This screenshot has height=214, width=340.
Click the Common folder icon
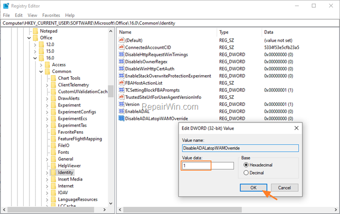pyautogui.click(x=47, y=72)
